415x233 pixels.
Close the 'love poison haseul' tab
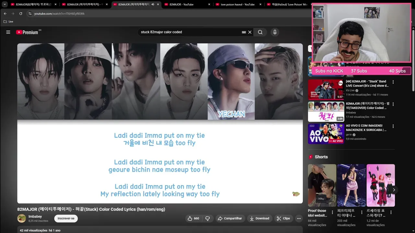click(260, 5)
